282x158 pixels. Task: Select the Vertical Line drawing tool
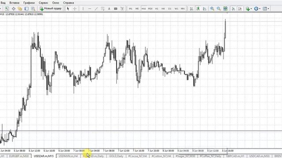click(83, 9)
